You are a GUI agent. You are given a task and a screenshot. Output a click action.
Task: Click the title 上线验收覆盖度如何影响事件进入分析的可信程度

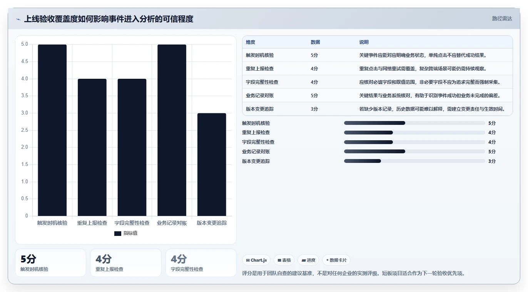click(x=109, y=19)
